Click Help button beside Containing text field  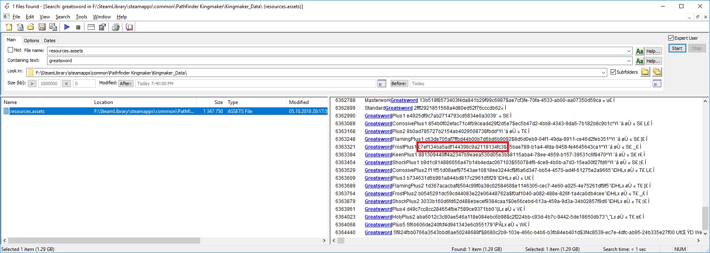point(653,61)
